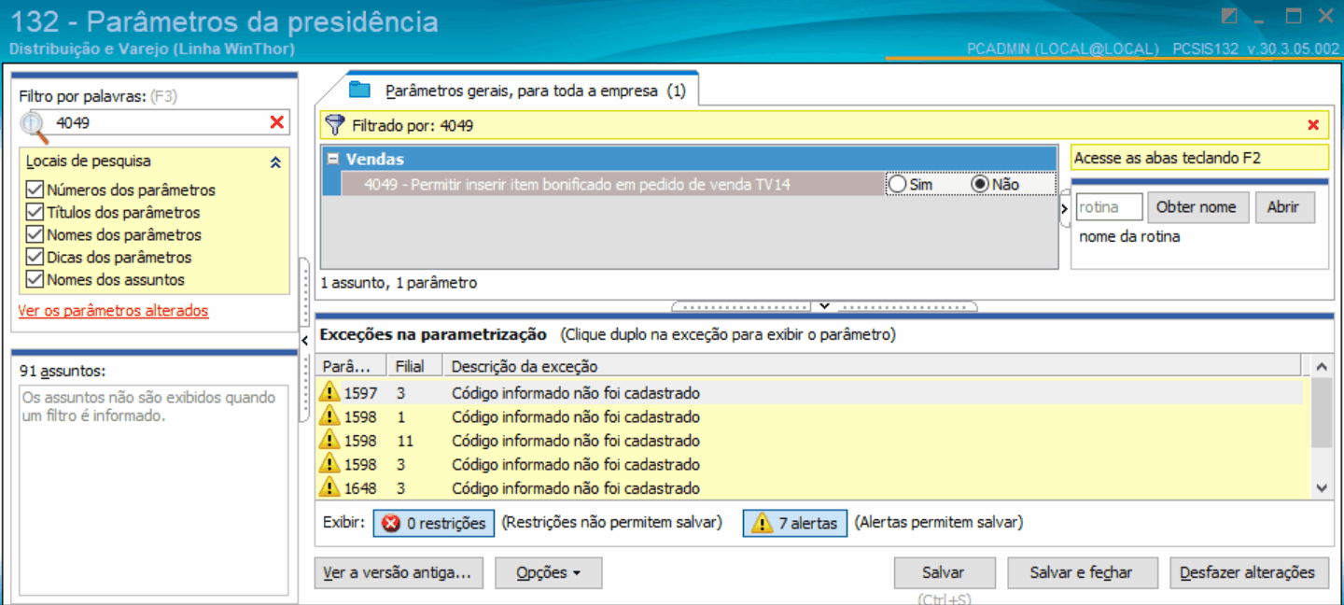
Task: Select 'Não' for parameter 4049
Action: point(980,185)
